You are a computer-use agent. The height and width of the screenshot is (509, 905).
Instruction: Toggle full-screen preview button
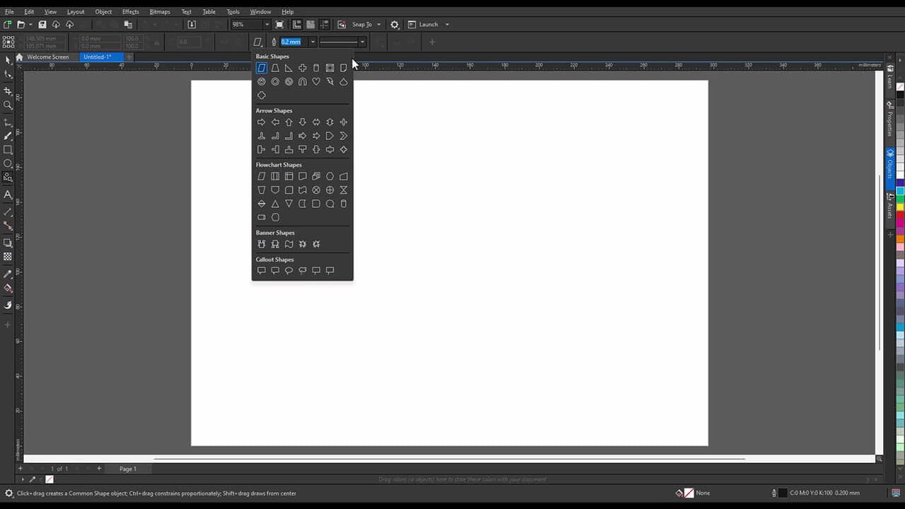[x=279, y=25]
